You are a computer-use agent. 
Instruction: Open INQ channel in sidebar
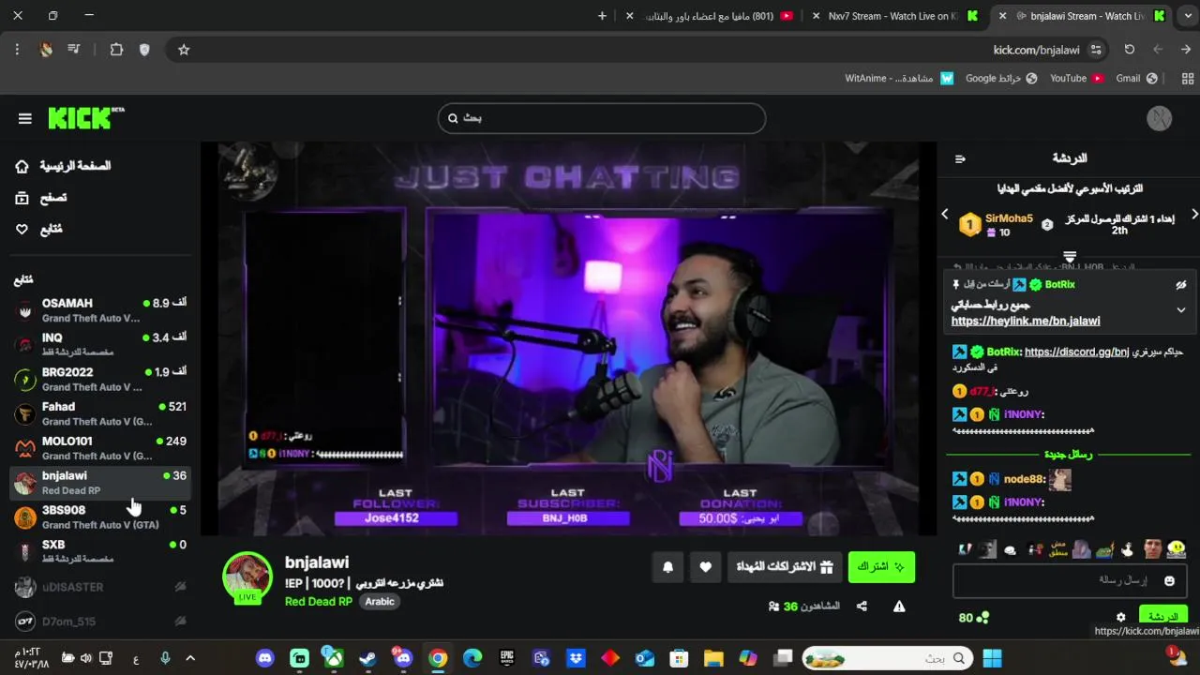coord(100,344)
